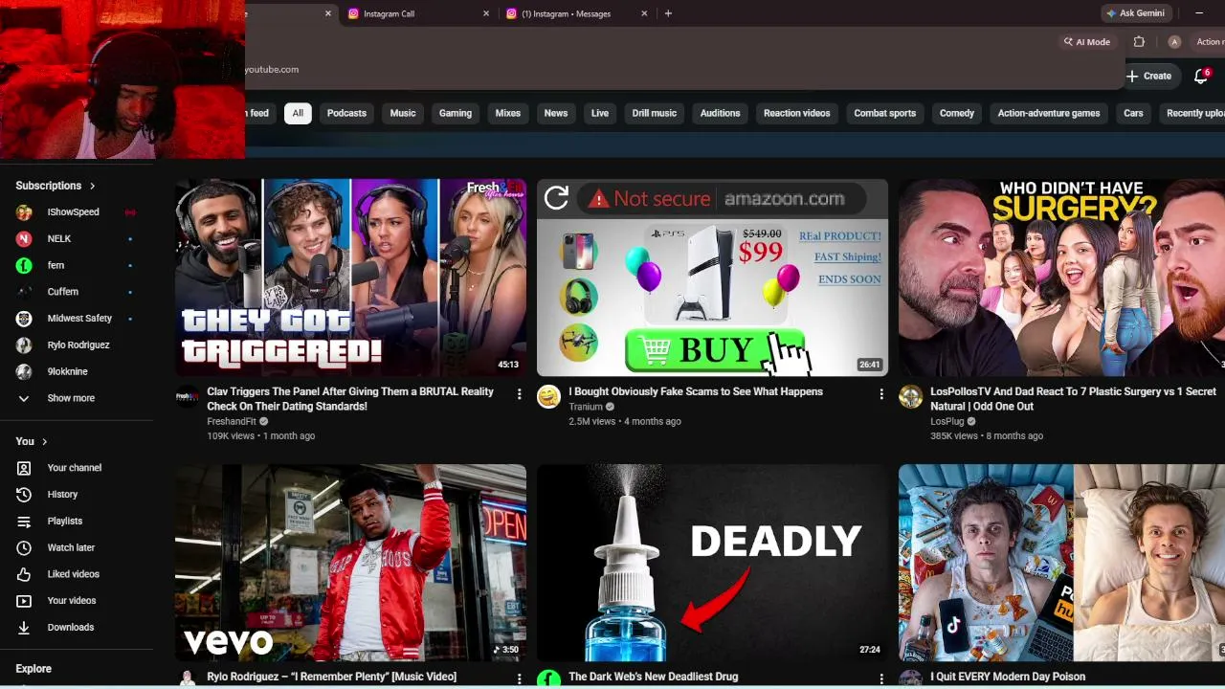Screen dimensions: 1225x689
Task: Select the Cars filter chip
Action: pyautogui.click(x=1133, y=113)
